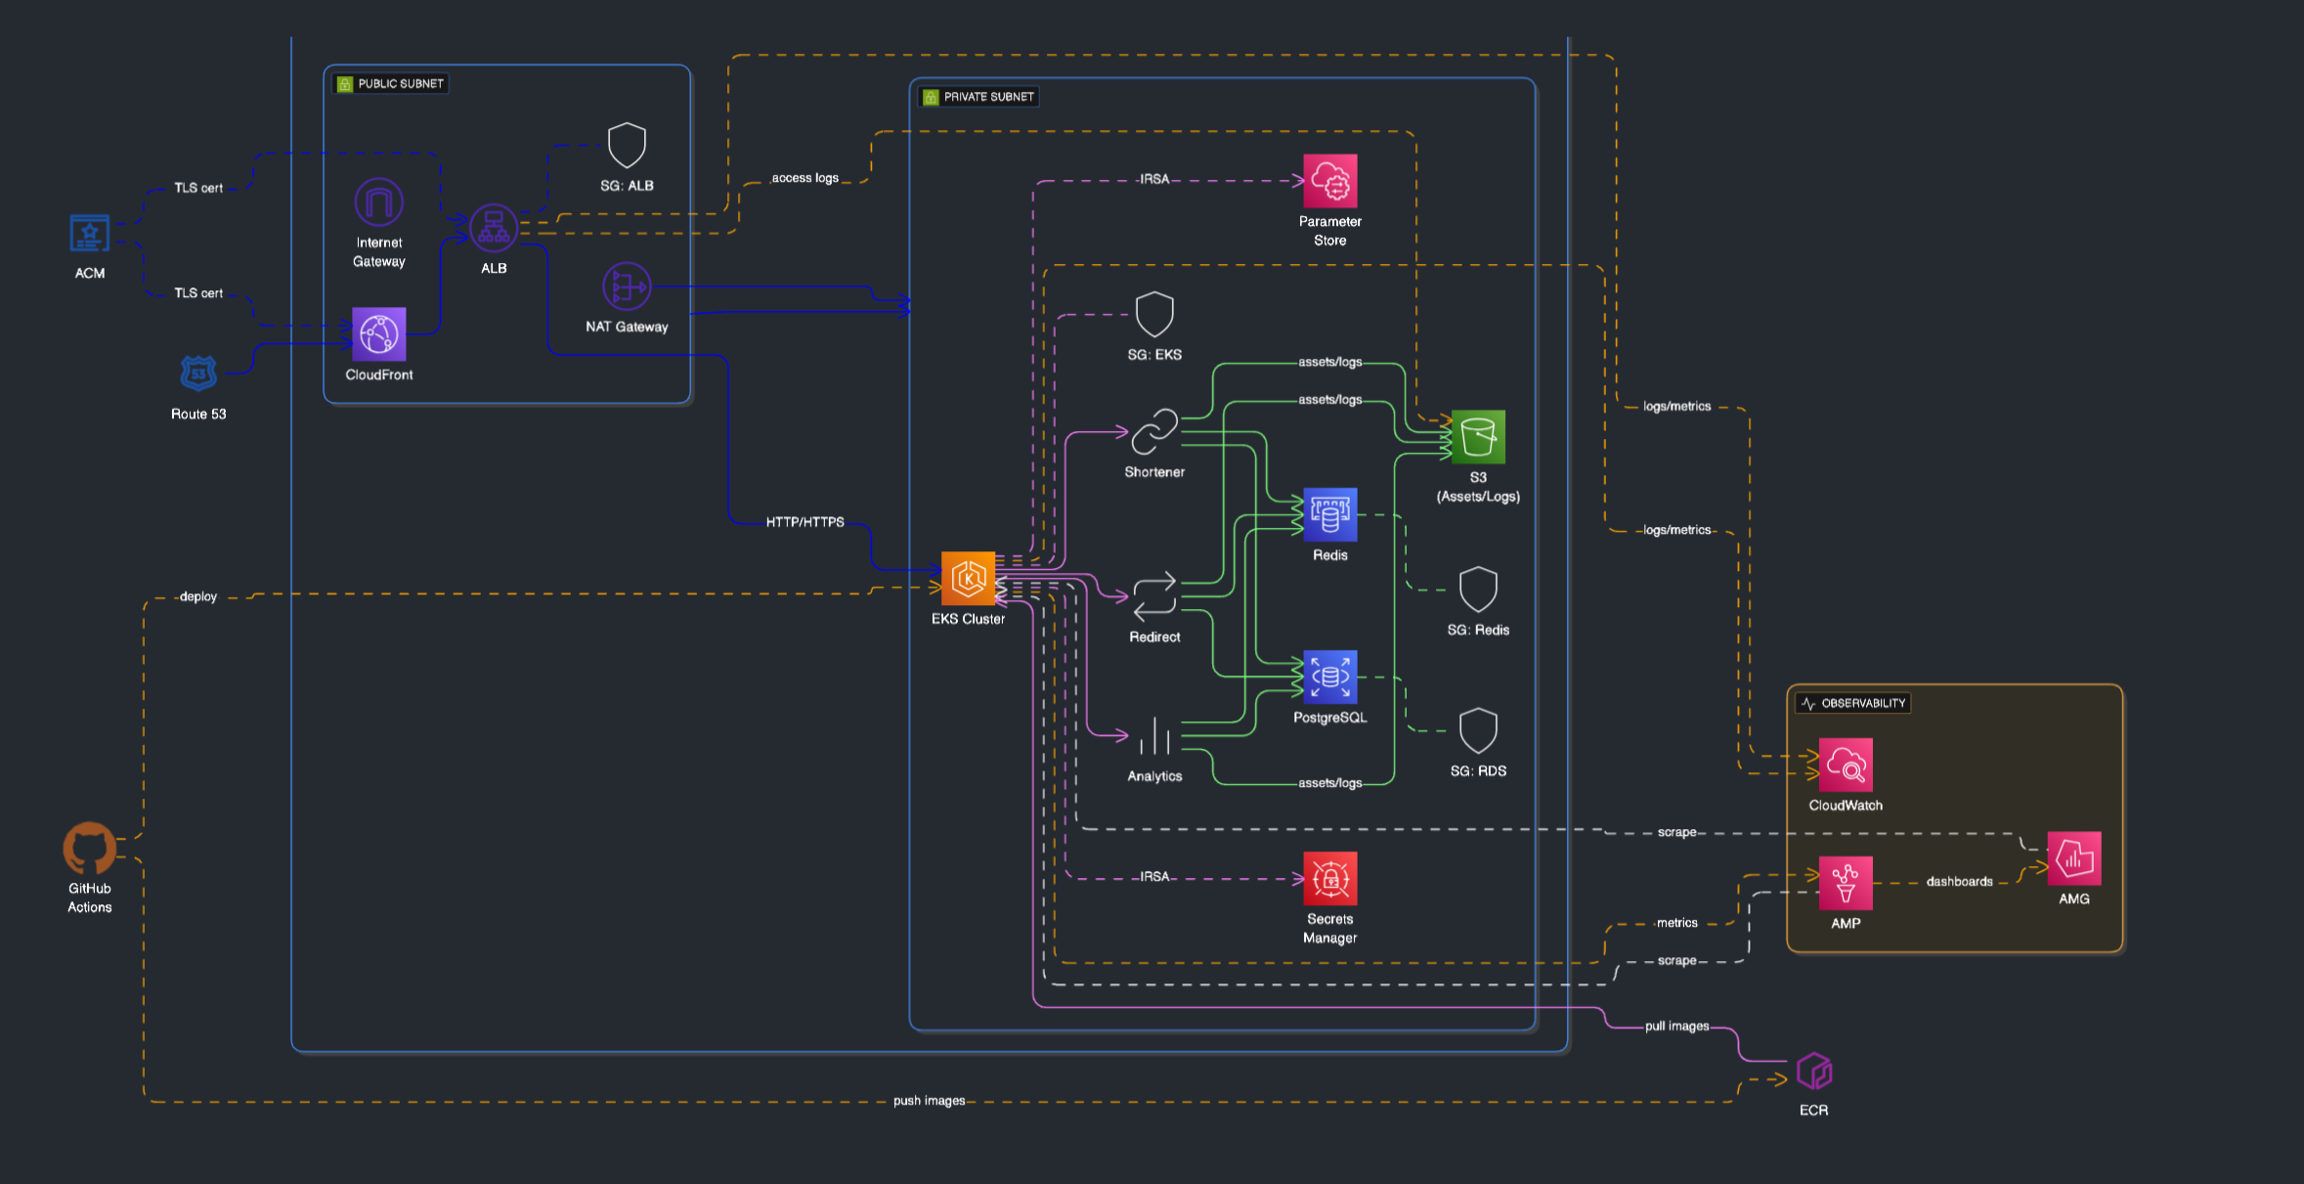The image size is (2304, 1184).
Task: Select the OBSERVABILITY group title
Action: tap(1852, 702)
